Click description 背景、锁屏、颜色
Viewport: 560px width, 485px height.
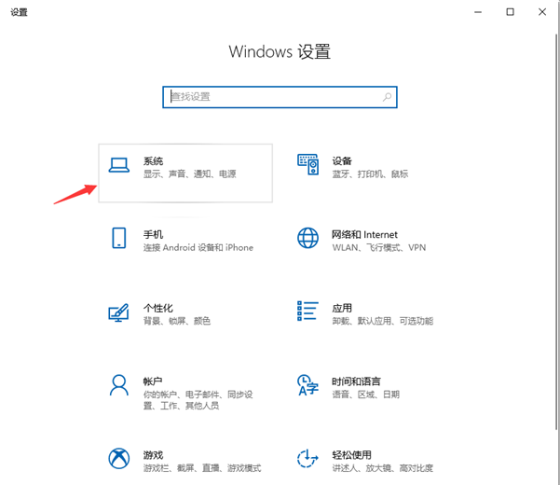177,321
